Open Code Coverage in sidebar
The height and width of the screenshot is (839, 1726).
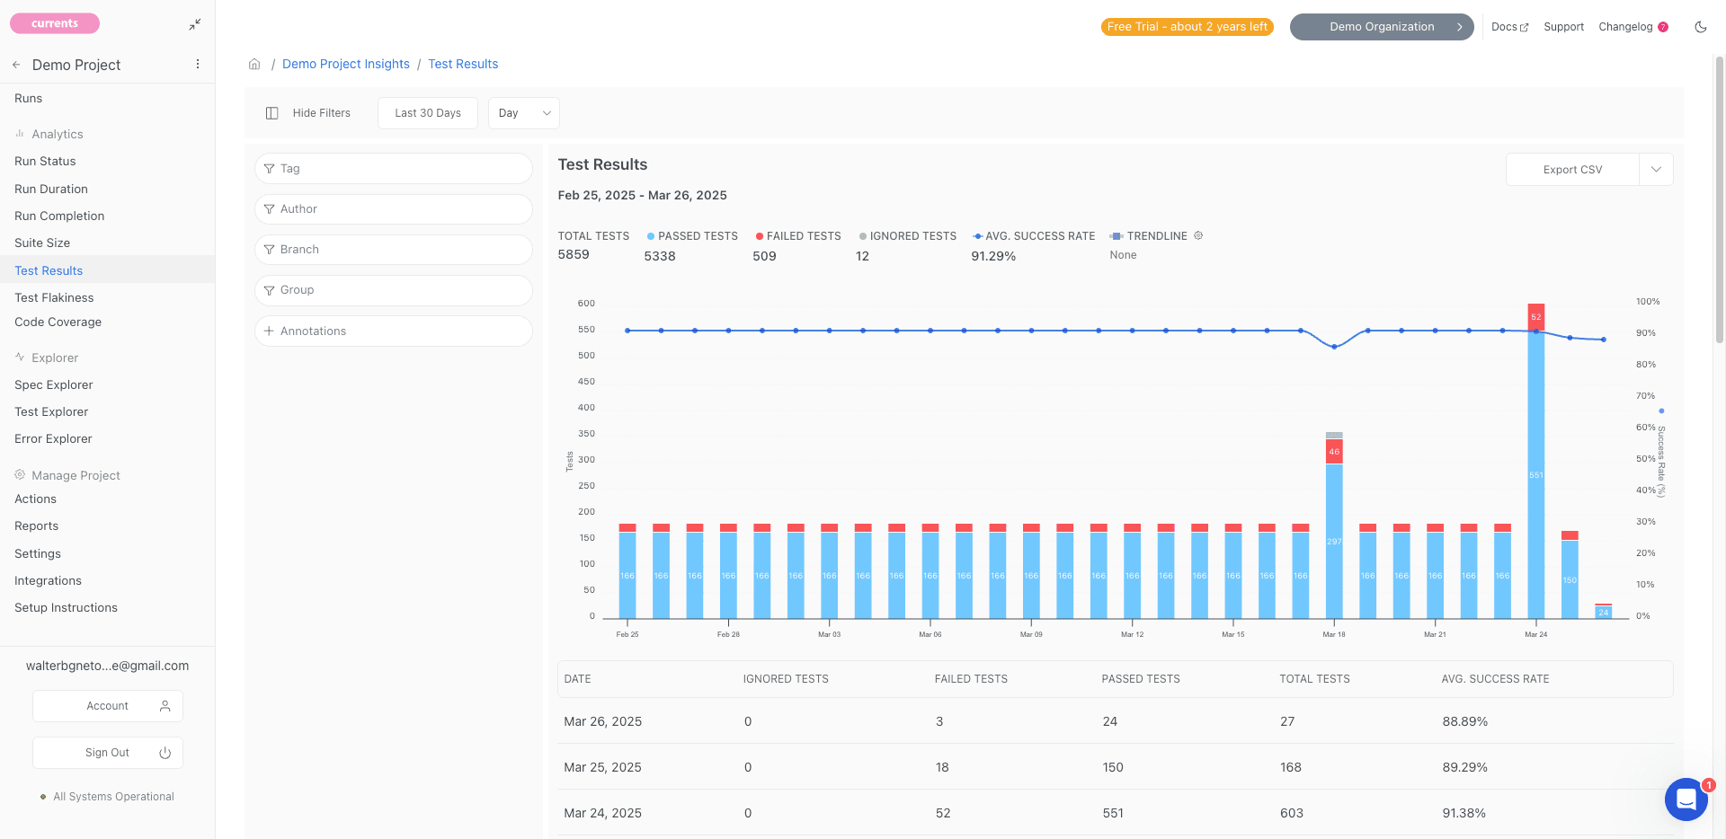[x=58, y=322]
